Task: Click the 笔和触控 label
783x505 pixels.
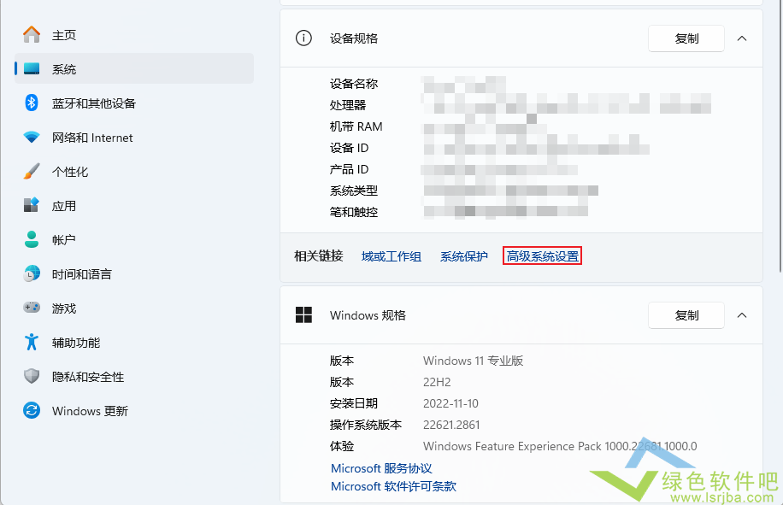Action: point(354,212)
